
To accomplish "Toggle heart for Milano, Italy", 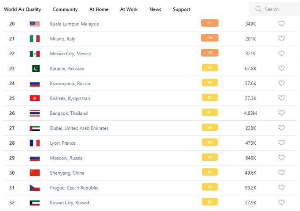I will (281, 38).
